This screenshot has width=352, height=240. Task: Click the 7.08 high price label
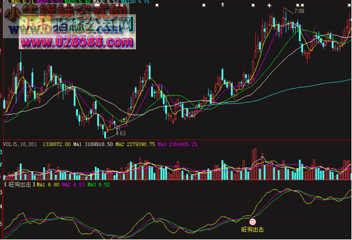coord(299,11)
